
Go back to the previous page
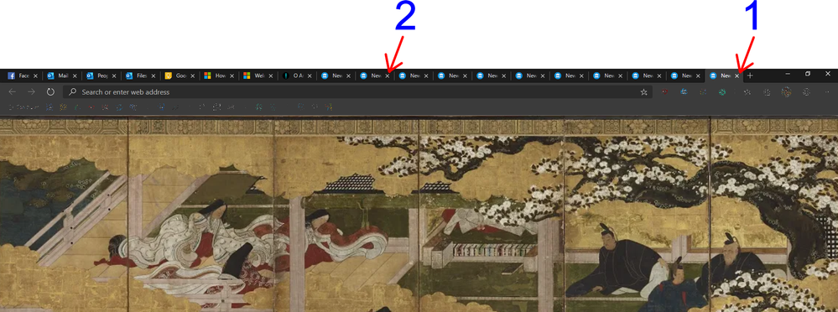point(13,92)
